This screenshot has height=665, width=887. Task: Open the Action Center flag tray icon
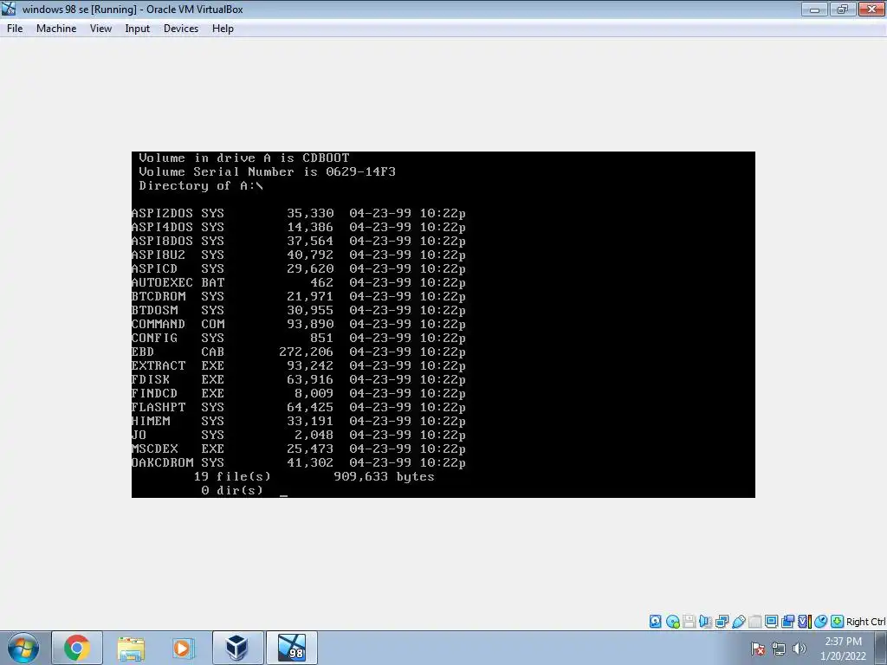(x=758, y=649)
